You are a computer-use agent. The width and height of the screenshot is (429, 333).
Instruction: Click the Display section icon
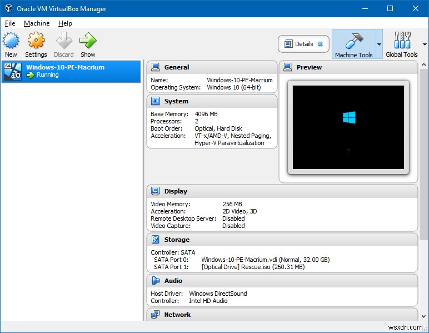[156, 191]
